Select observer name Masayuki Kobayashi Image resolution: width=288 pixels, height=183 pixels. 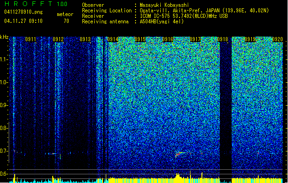pyautogui.click(x=164, y=5)
